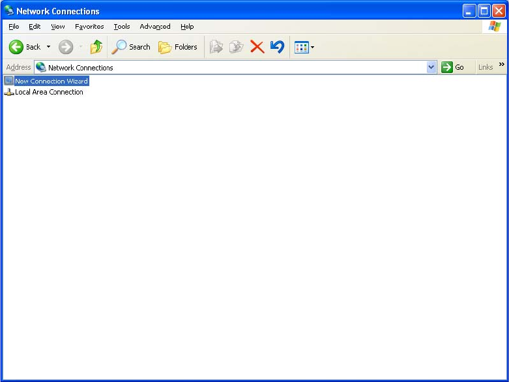Click the Links toolbar label
The width and height of the screenshot is (509, 382).
[486, 67]
